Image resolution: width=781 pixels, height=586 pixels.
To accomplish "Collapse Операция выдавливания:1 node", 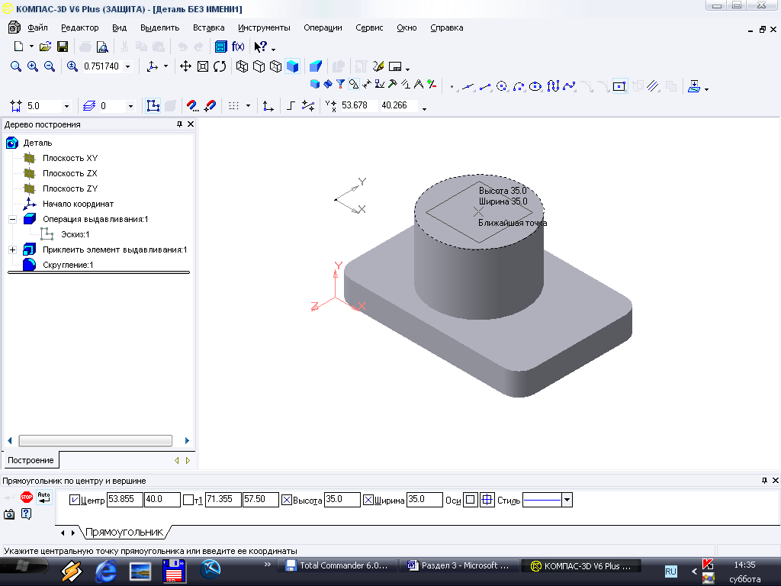I will [x=12, y=219].
